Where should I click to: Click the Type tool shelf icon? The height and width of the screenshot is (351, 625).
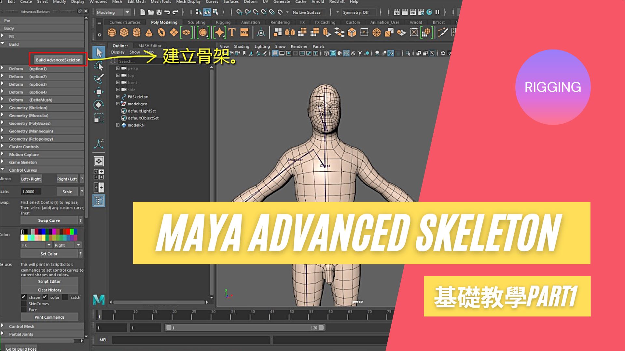coord(232,33)
